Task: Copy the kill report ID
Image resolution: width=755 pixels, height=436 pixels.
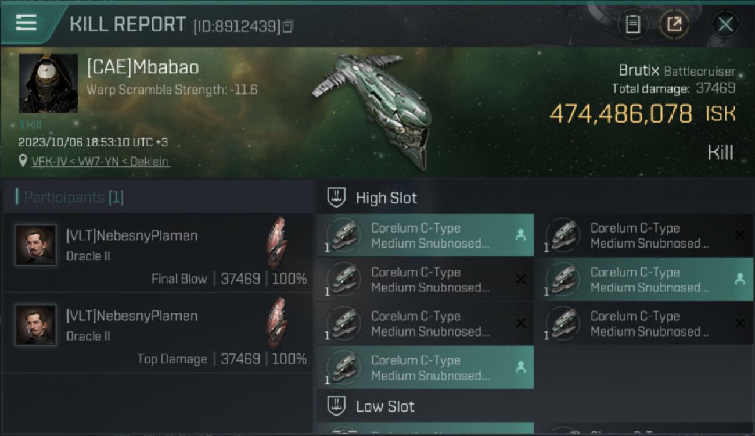Action: point(289,26)
